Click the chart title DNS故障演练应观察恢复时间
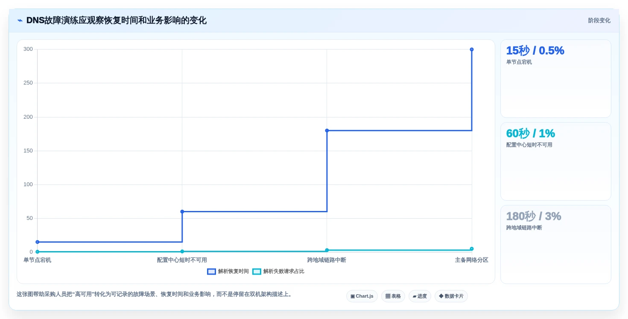Image resolution: width=628 pixels, height=319 pixels. tap(117, 20)
